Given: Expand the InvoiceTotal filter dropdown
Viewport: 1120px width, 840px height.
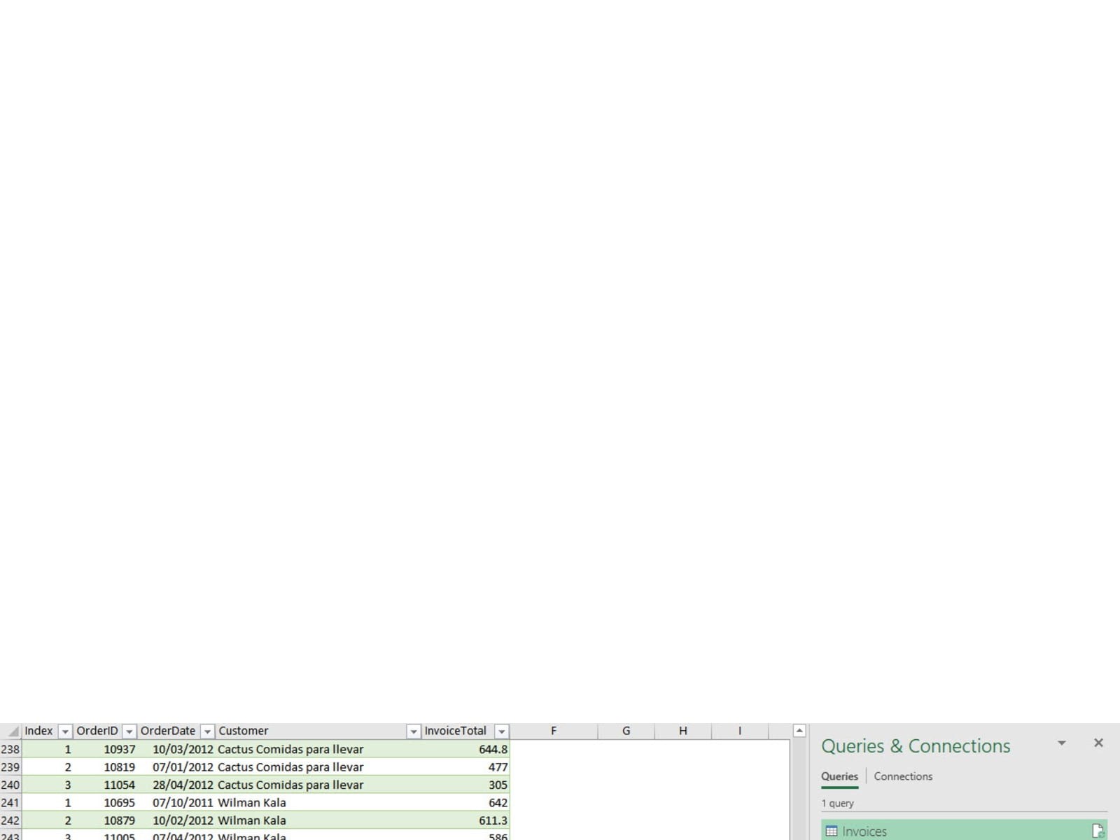Looking at the screenshot, I should tap(501, 731).
